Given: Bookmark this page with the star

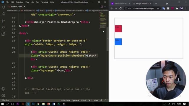Looking at the screenshot, I should coord(158,9).
